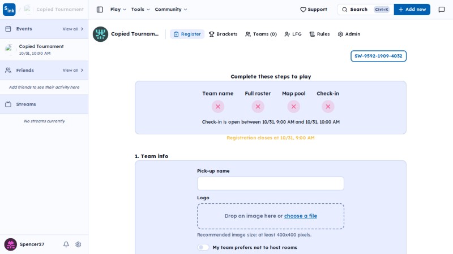
Task: Click 'Complete these steps to play' heading
Action: 271,77
